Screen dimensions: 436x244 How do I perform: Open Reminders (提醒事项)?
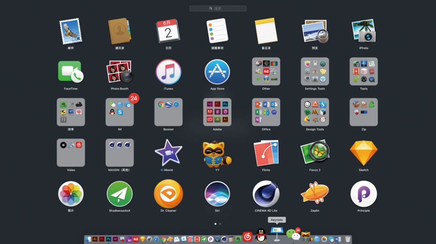click(x=217, y=31)
